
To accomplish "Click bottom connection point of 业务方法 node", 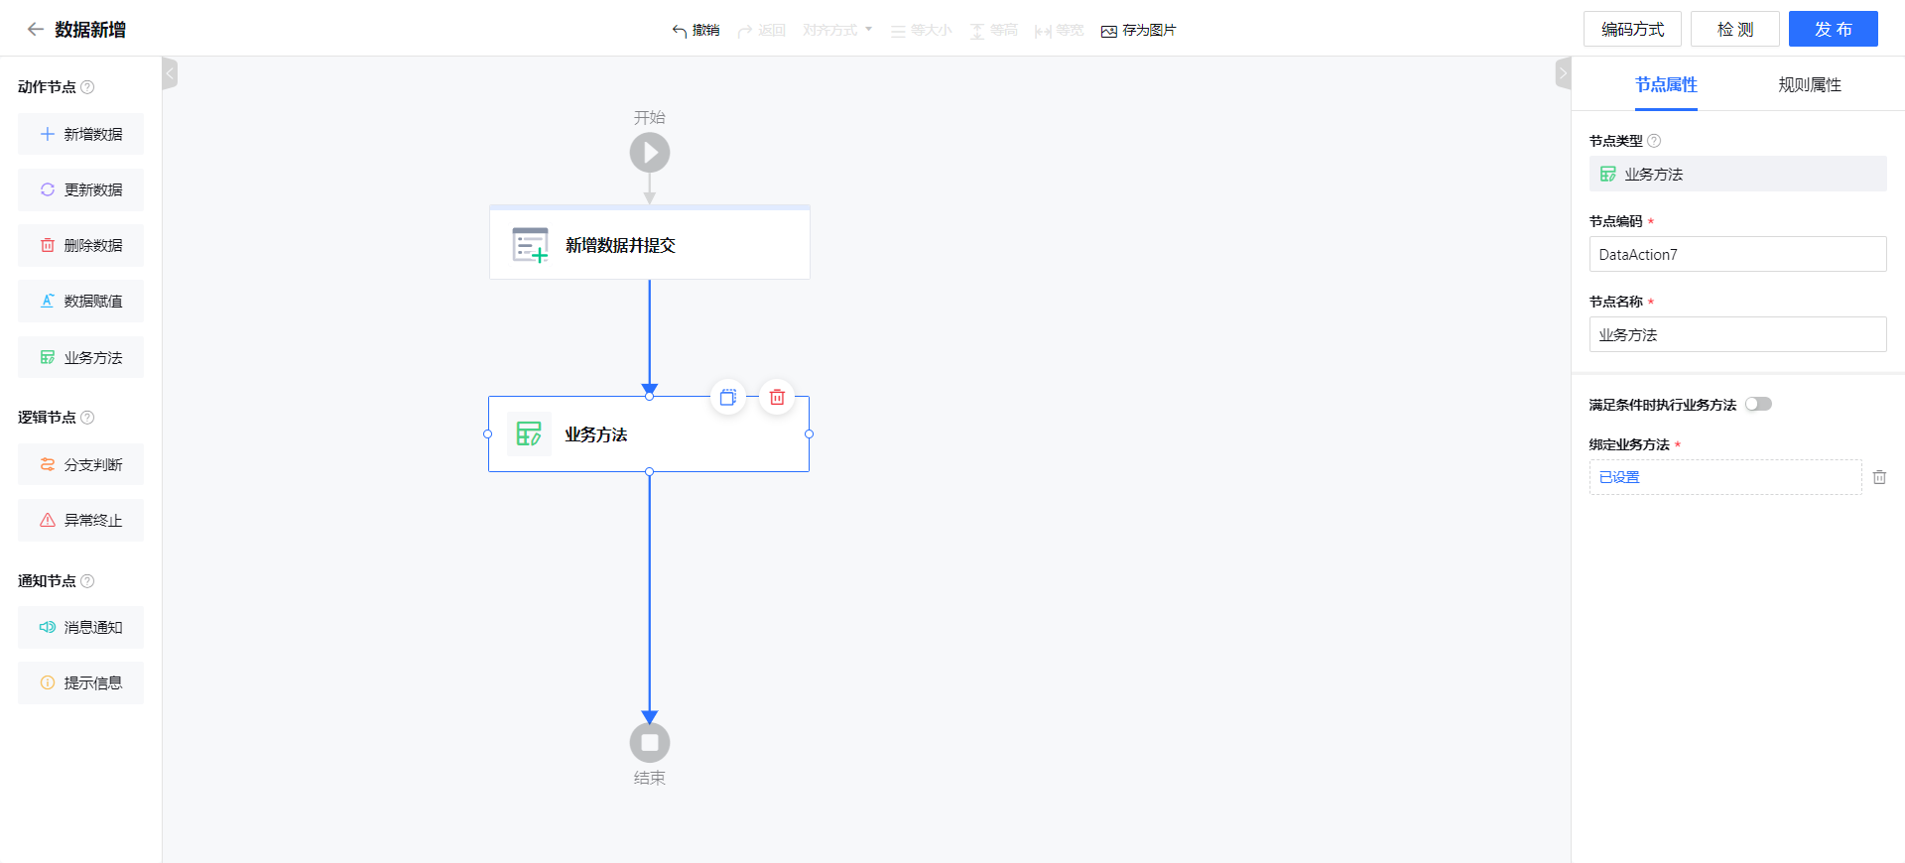I will point(650,472).
